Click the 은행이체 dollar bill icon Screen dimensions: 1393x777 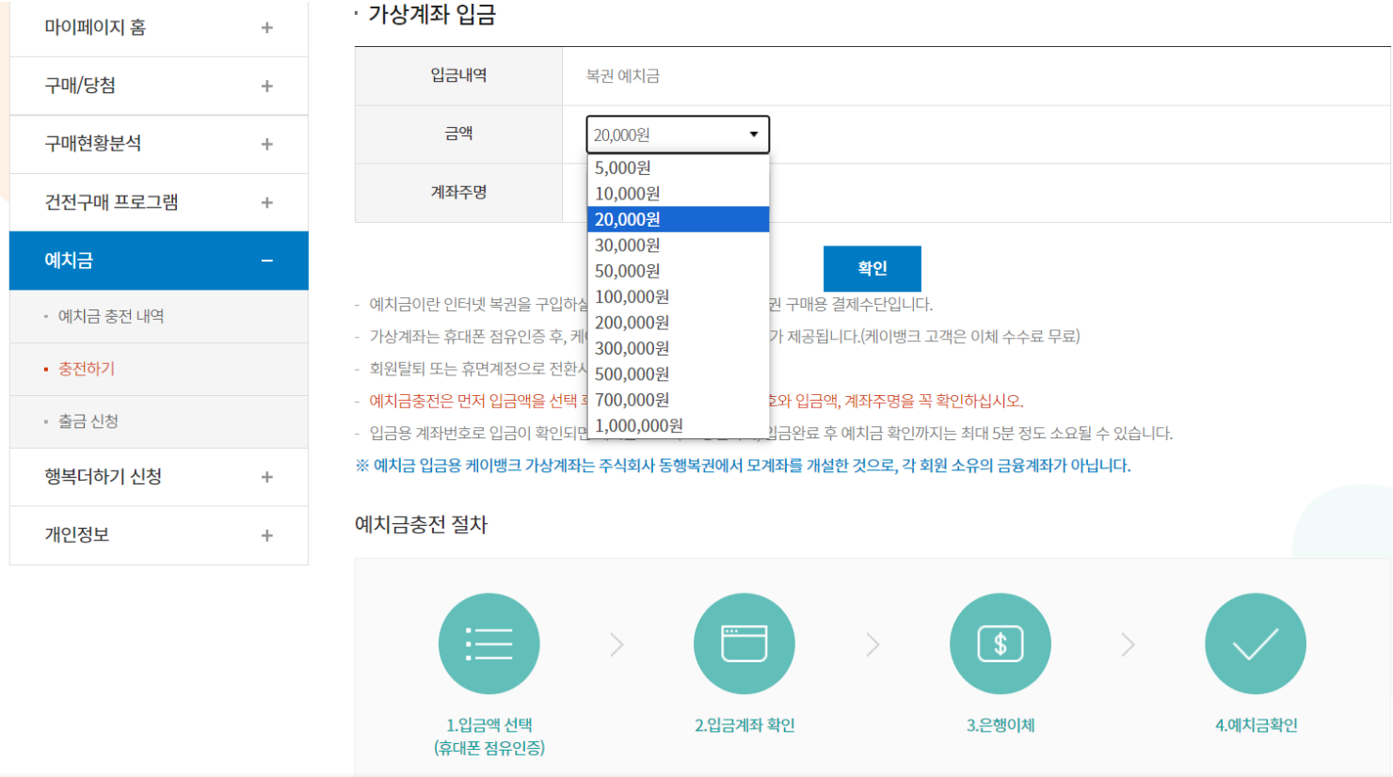(1001, 643)
